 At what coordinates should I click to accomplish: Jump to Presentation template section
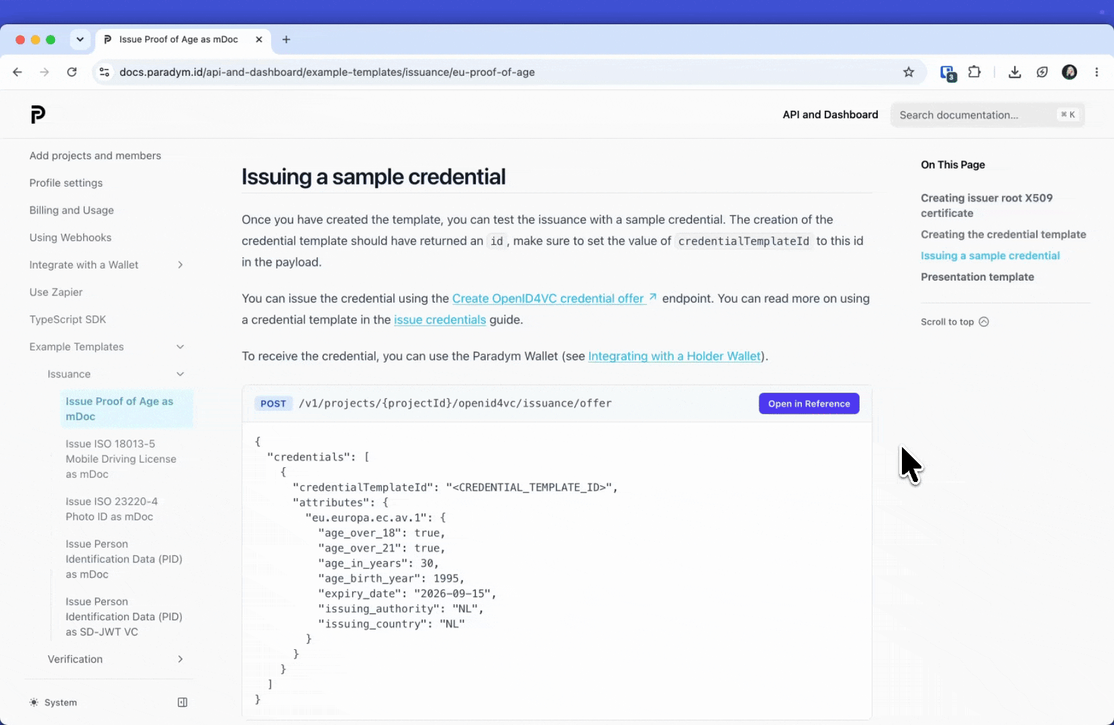977,277
